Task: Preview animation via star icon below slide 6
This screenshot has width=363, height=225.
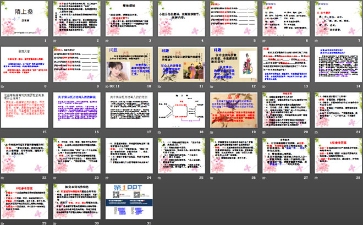Action: coord(264,41)
